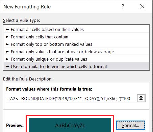The height and width of the screenshot is (132, 153).
Task: Open Help with the question mark icon
Action: pyautogui.click(x=123, y=6)
